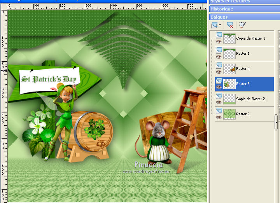
Task: Select the Raster 4 layer thumbnail
Action: coord(229,69)
